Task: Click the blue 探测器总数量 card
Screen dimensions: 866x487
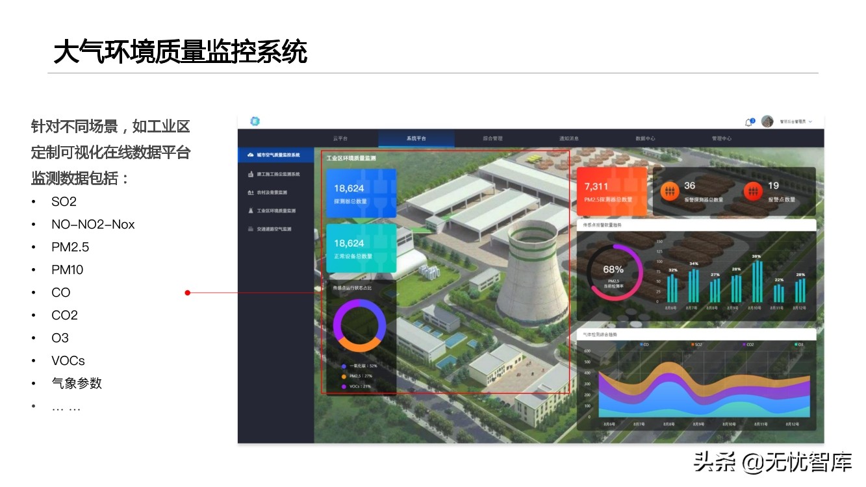Action: [361, 194]
